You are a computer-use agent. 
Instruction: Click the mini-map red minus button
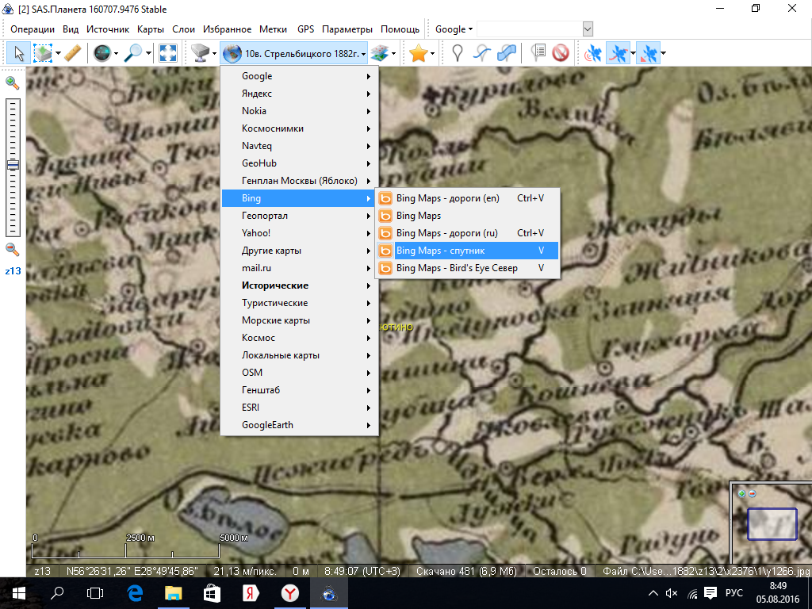coord(753,493)
